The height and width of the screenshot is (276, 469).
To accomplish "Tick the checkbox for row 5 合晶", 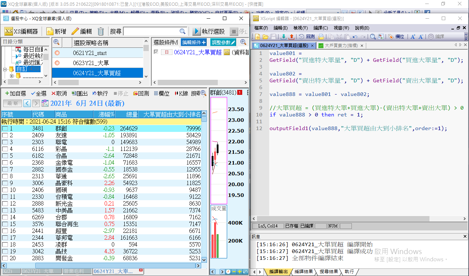I will [x=5, y=156].
